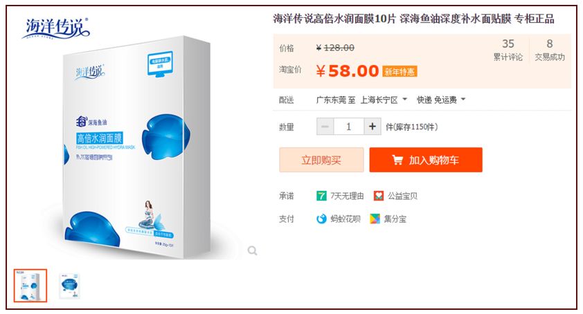Click the 新年特惠 promotion tag
583x314 pixels.
tap(400, 71)
